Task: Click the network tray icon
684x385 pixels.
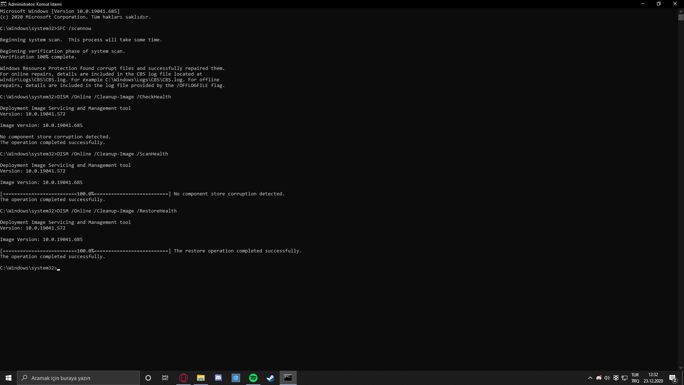Action: click(625, 378)
